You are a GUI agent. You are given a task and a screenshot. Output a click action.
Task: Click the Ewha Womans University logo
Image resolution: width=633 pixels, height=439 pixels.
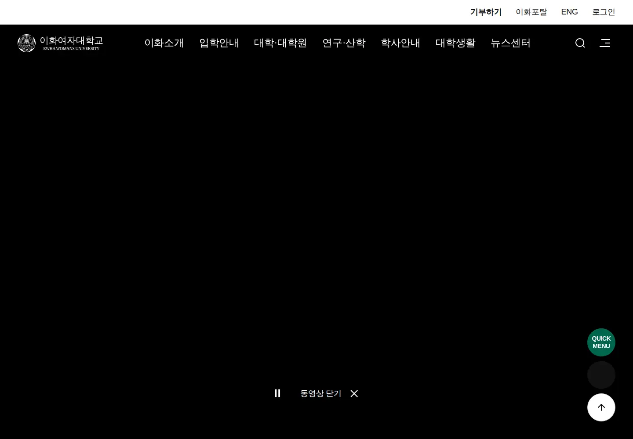tap(60, 43)
